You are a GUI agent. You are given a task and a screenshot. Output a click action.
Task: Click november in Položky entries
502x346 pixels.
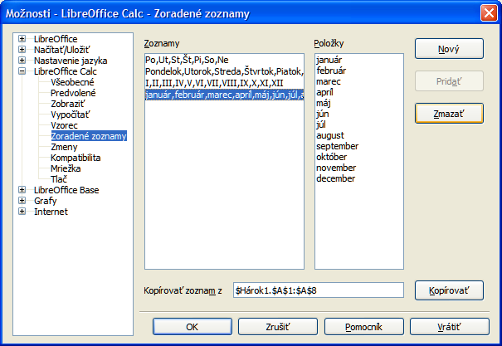[336, 168]
